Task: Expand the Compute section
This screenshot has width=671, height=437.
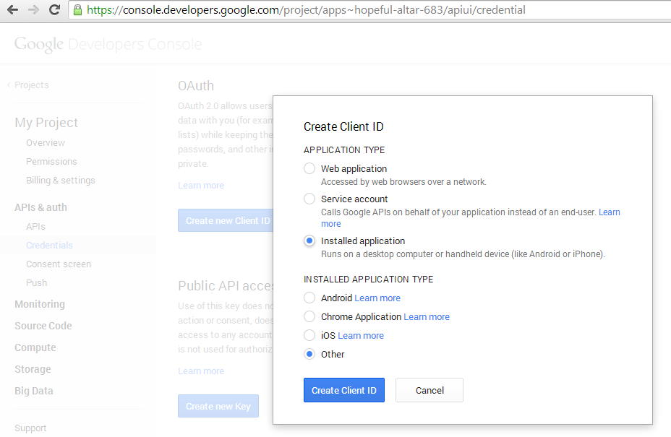Action: 35,347
